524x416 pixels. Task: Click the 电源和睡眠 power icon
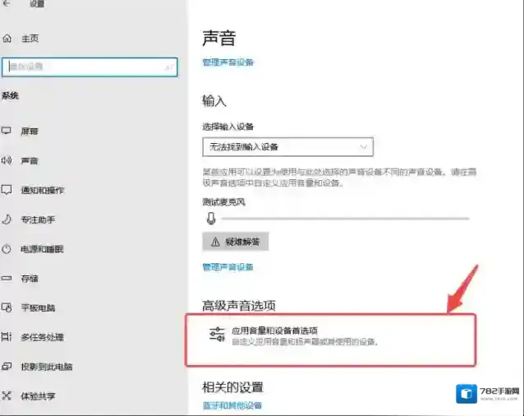[x=7, y=249]
